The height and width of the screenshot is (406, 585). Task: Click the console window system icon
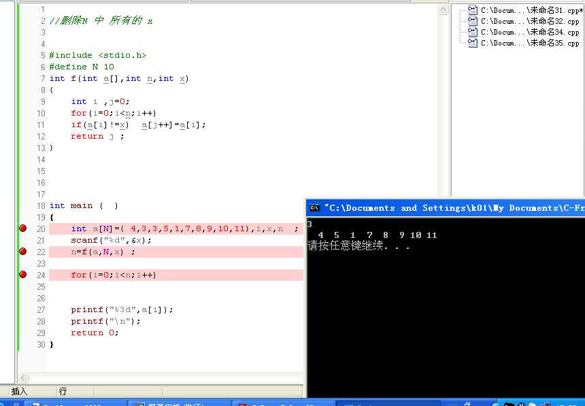(x=314, y=208)
